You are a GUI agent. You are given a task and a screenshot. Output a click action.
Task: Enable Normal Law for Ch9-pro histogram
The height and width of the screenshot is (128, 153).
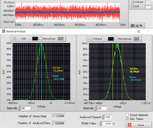click(116, 39)
